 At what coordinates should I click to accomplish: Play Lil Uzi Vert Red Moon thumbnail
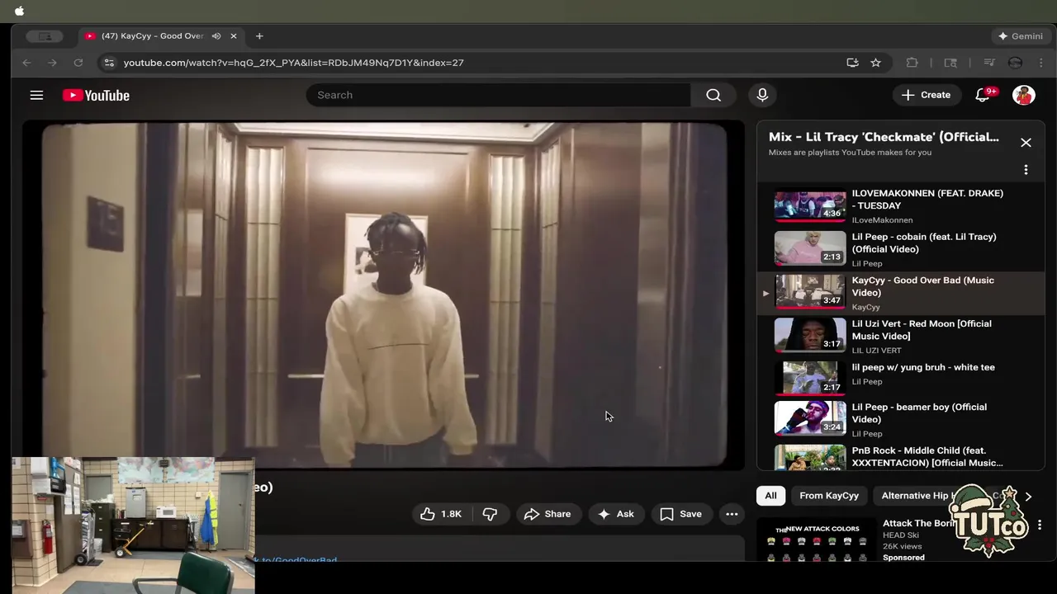810,337
